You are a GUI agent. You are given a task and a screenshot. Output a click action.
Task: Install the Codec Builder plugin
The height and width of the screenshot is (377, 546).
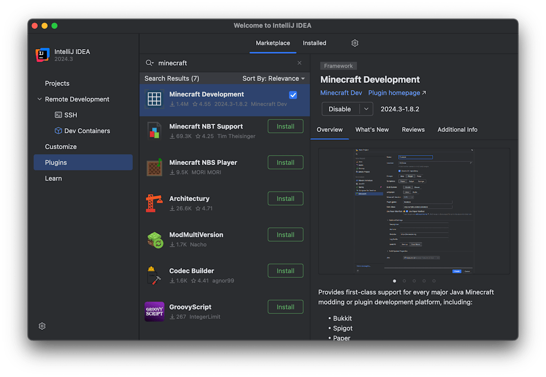click(x=285, y=271)
